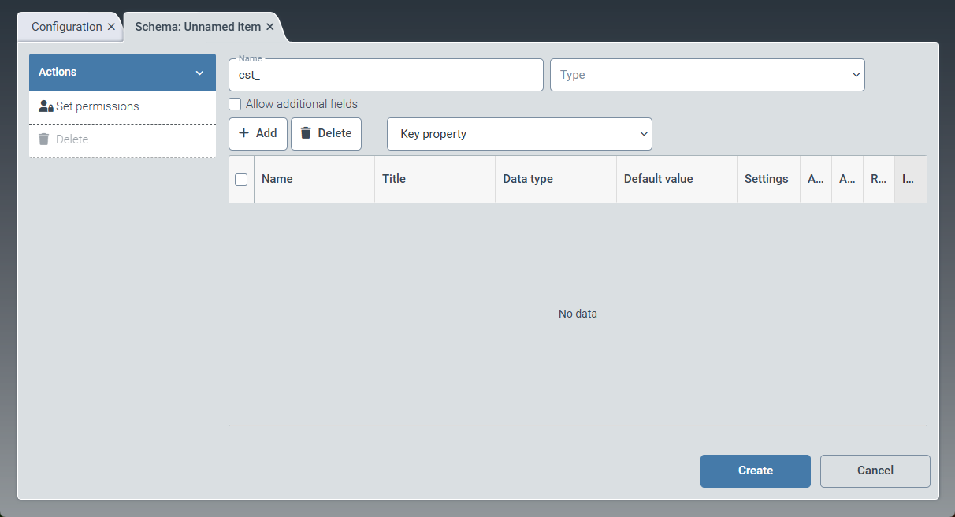Collapse the Actions panel chevron
The image size is (955, 517).
[199, 73]
